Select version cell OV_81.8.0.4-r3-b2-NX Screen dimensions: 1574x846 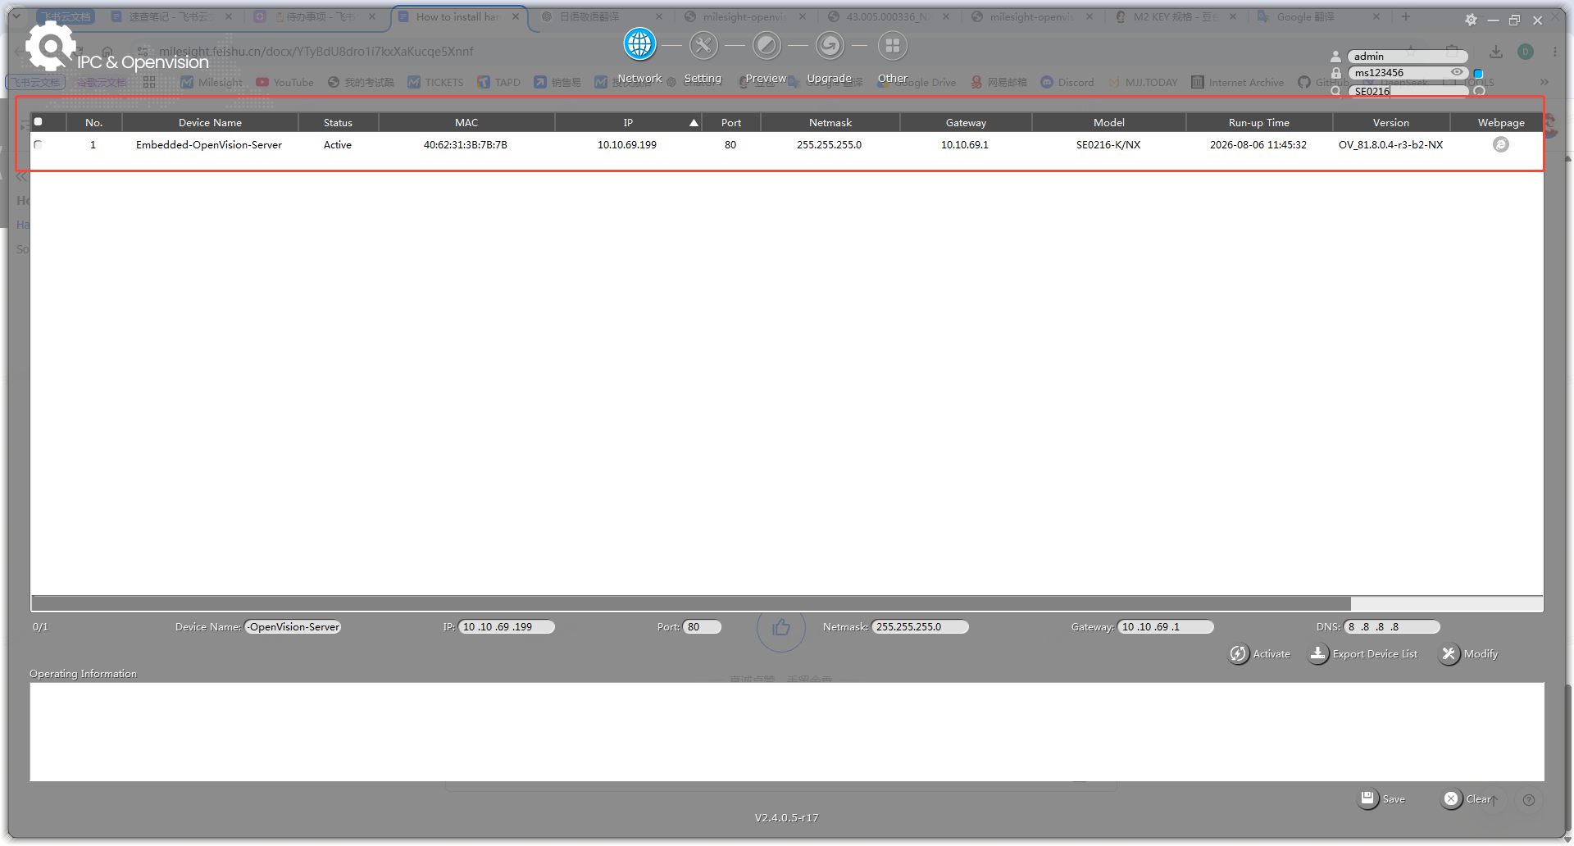(1390, 144)
